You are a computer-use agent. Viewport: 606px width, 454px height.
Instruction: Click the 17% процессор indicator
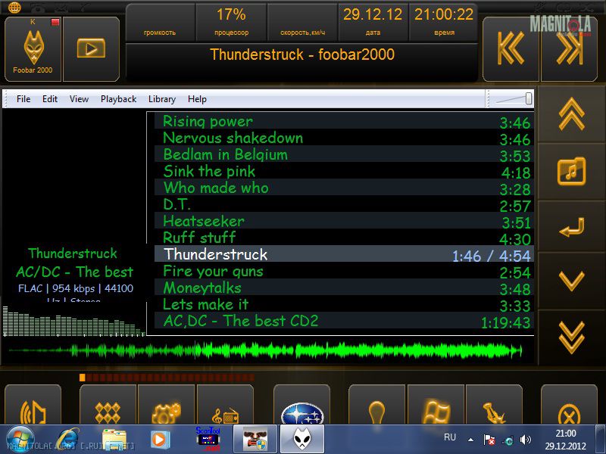point(231,23)
